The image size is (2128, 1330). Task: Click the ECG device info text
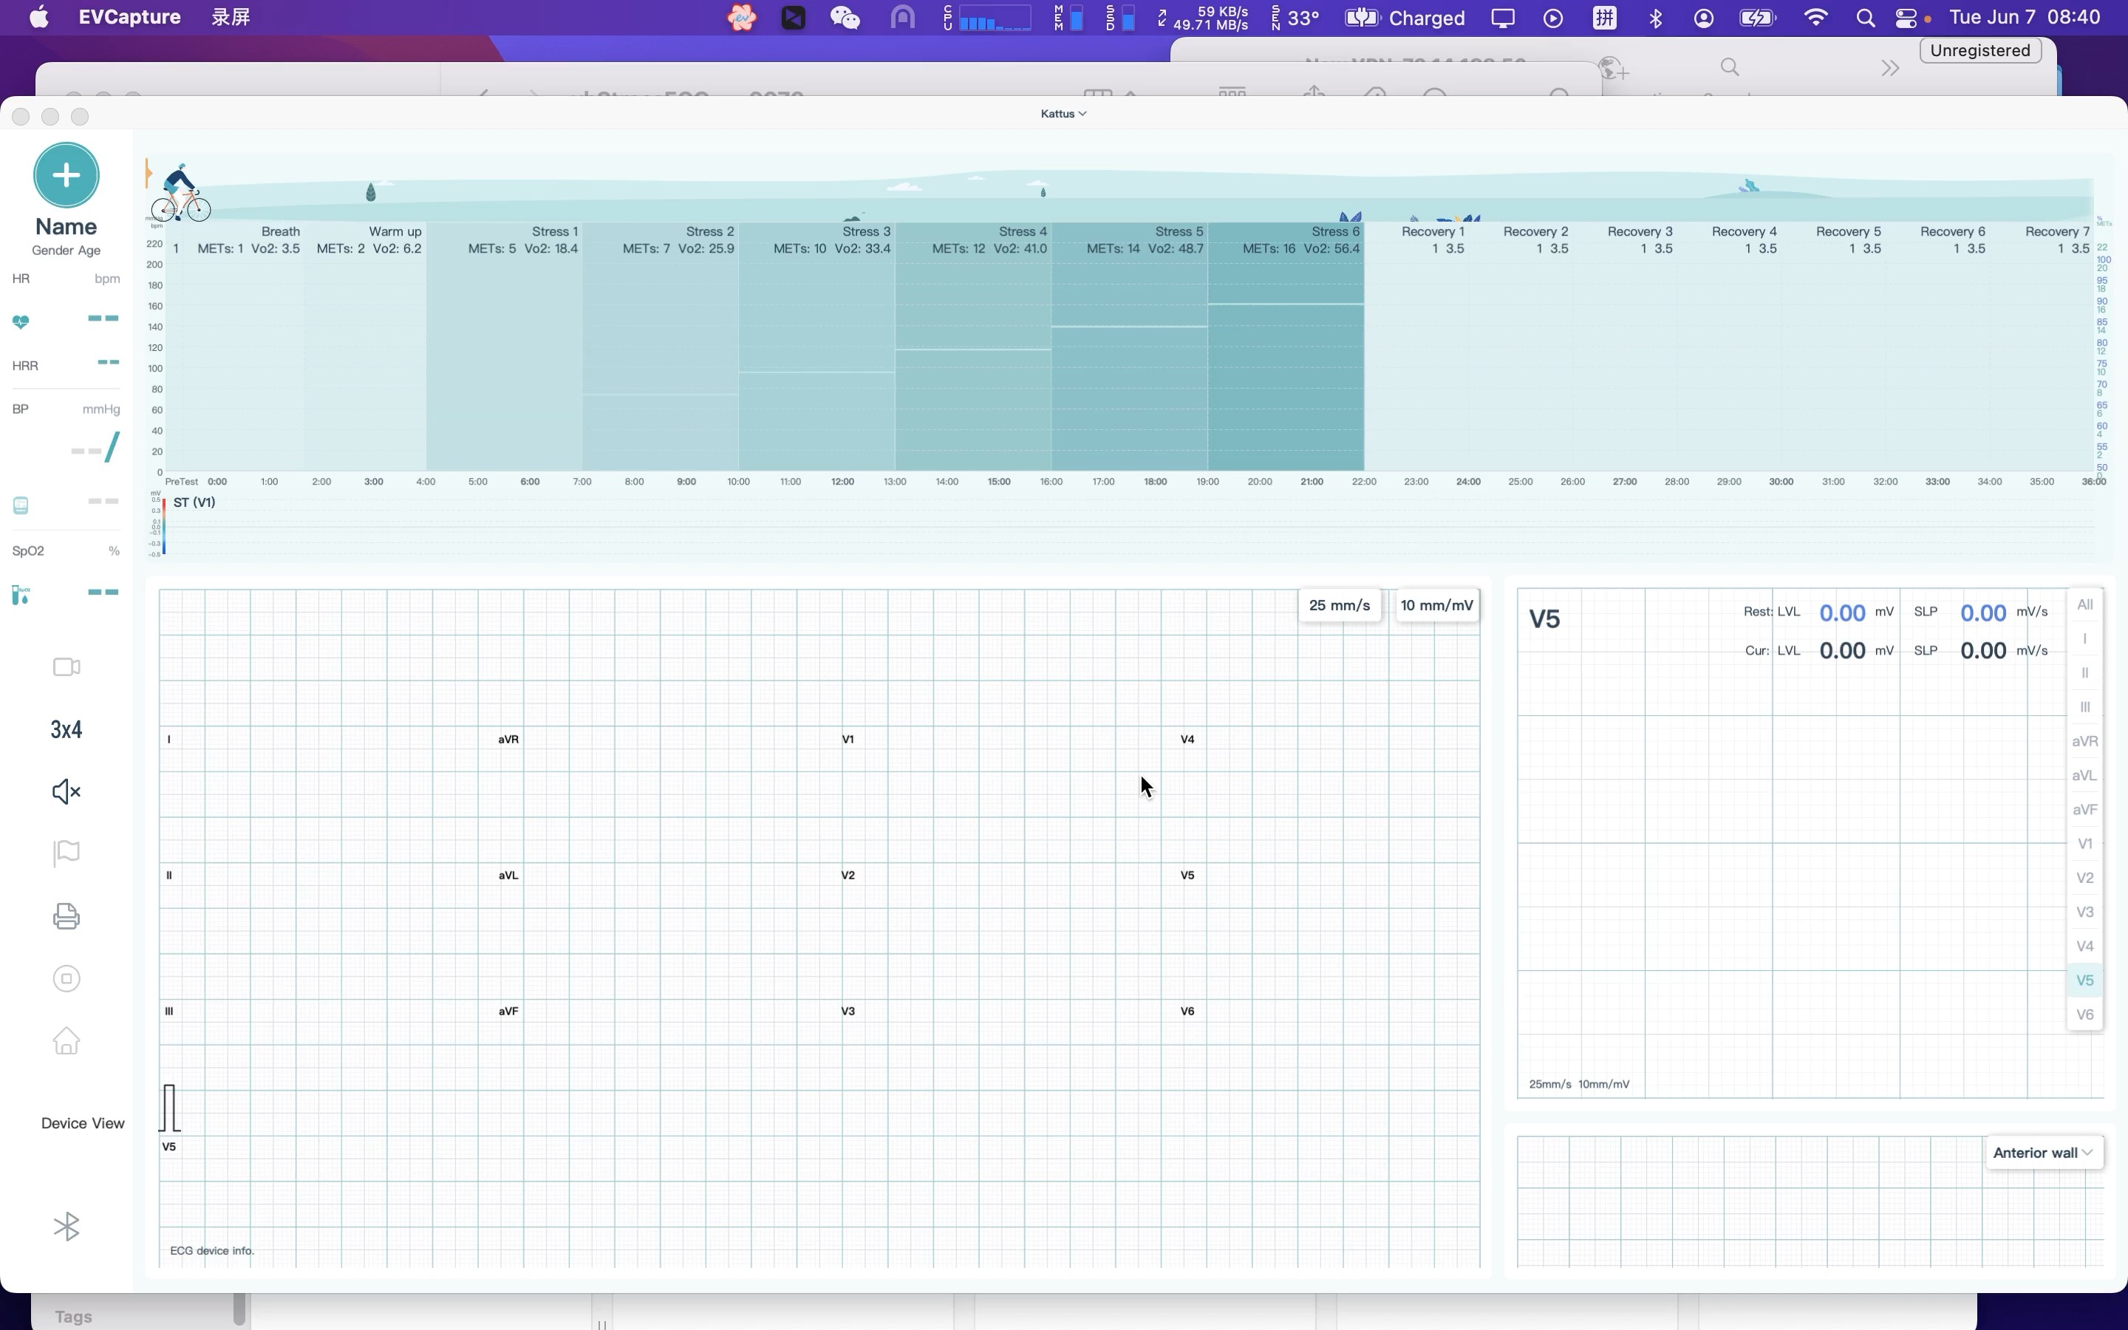[212, 1250]
